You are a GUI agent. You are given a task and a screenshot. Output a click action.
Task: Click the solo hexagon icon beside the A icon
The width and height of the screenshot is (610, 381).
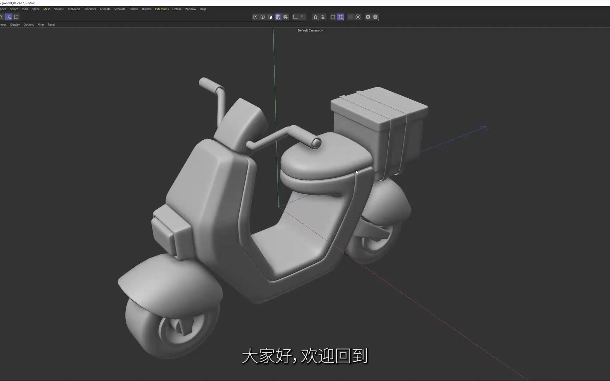tap(368, 17)
